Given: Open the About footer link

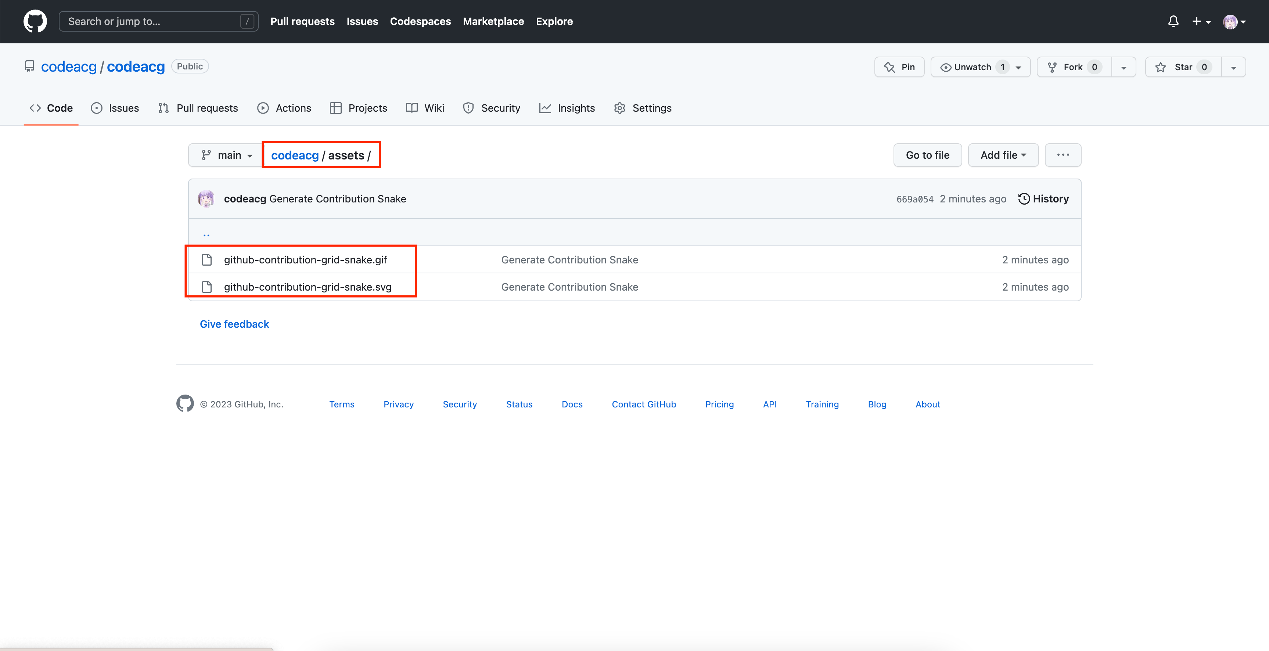Looking at the screenshot, I should click(x=928, y=404).
